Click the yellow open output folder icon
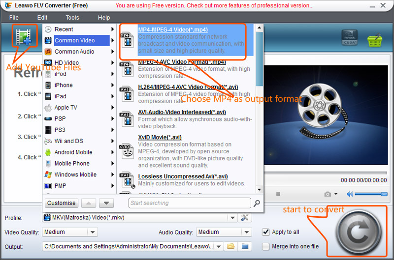The image size is (394, 260). tap(230, 246)
